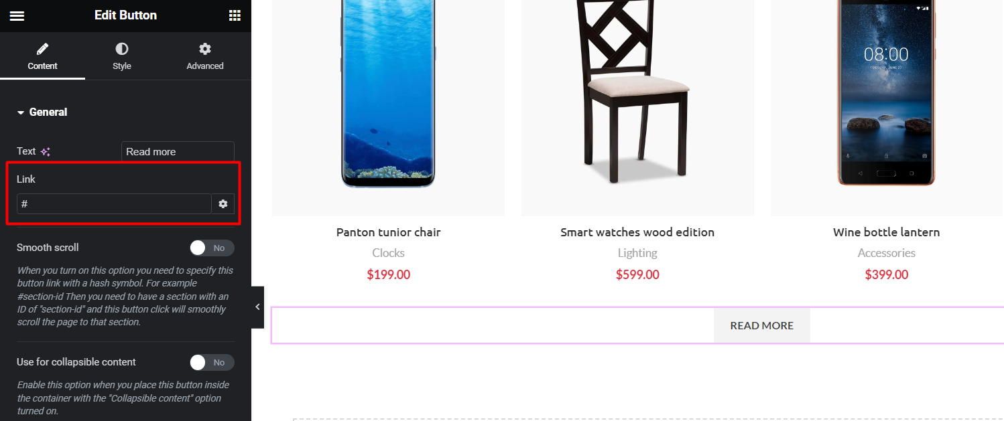Viewport: 1004px width, 421px height.
Task: Toggle Smooth scroll switch
Action: click(x=212, y=248)
